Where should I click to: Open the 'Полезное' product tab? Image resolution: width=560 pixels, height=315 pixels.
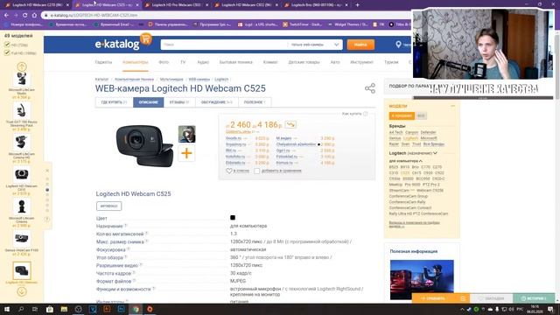(x=255, y=102)
